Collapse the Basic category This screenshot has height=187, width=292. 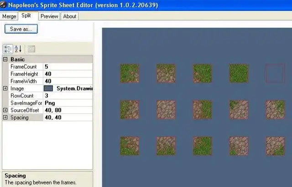tap(5, 60)
